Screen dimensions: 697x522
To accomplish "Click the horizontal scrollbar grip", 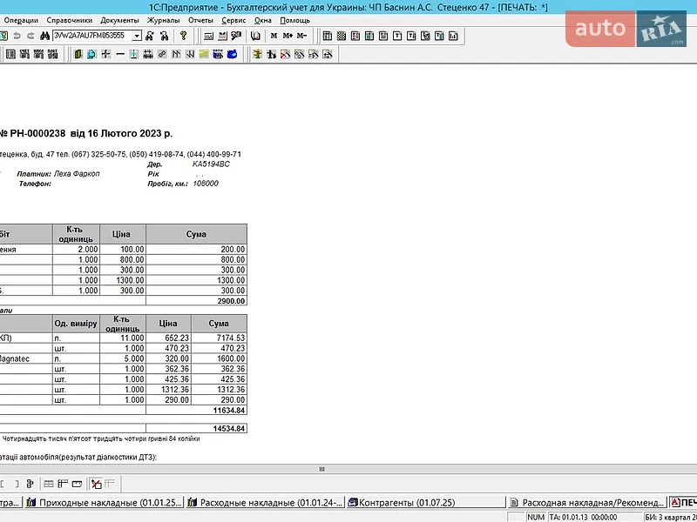I will click(321, 469).
